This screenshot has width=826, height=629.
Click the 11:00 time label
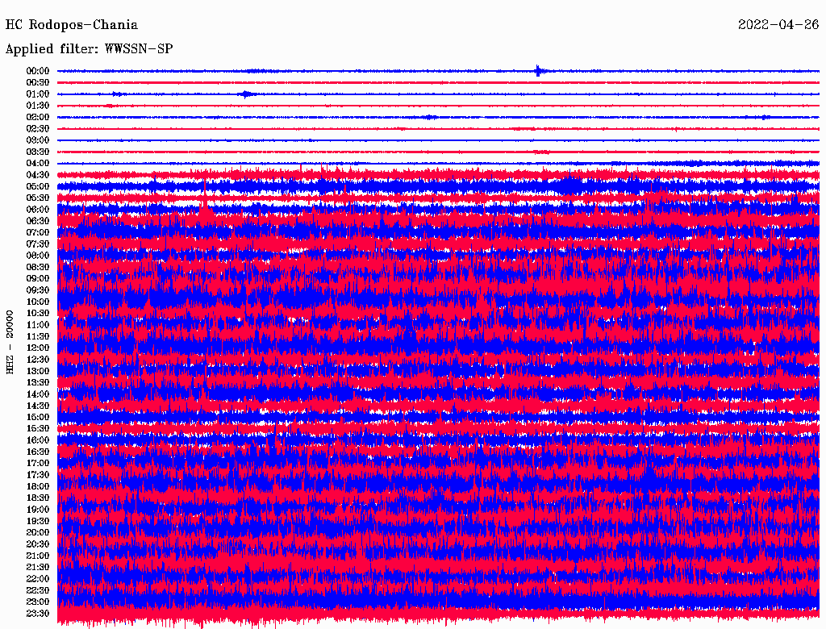(x=38, y=325)
